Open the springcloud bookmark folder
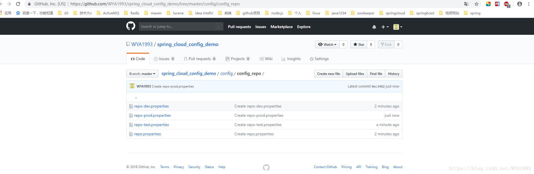 pyautogui.click(x=392, y=13)
